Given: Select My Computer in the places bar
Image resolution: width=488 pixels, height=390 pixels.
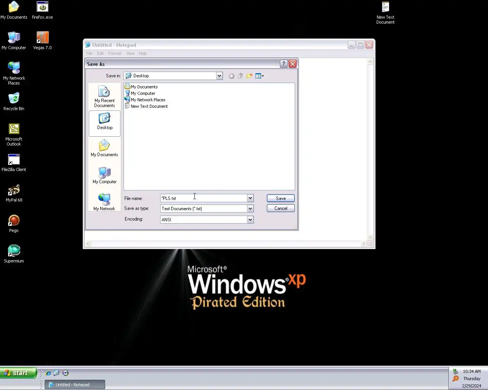Looking at the screenshot, I should point(104,176).
